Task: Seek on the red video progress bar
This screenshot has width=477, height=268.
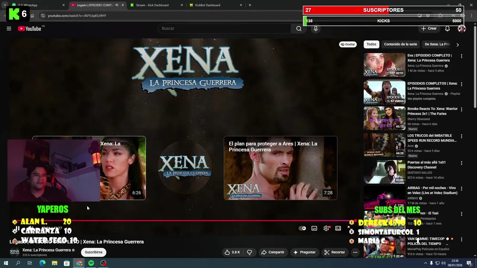Action: [x=183, y=221]
